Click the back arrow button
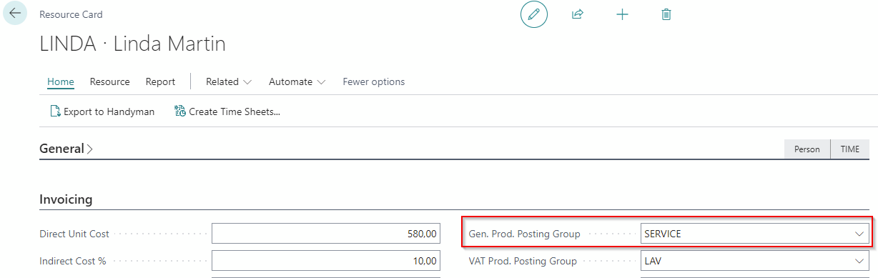 pos(15,14)
